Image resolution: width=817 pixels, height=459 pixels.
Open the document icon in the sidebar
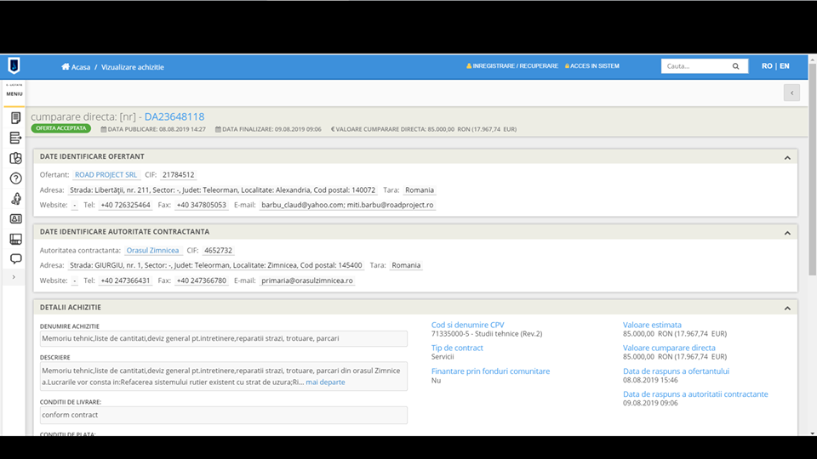tap(15, 117)
